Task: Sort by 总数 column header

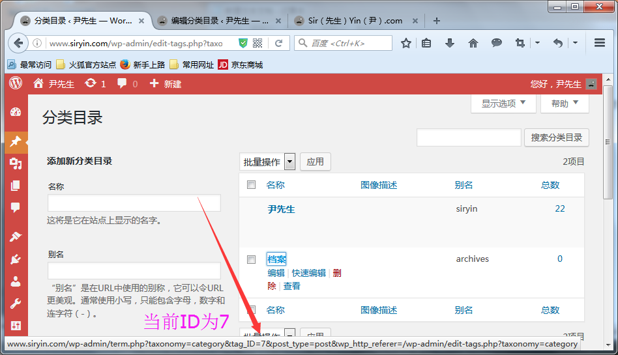Action: pos(550,185)
